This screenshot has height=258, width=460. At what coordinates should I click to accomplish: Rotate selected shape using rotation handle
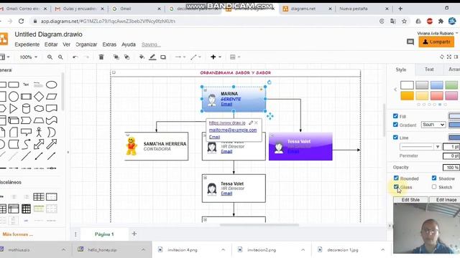pyautogui.click(x=269, y=82)
